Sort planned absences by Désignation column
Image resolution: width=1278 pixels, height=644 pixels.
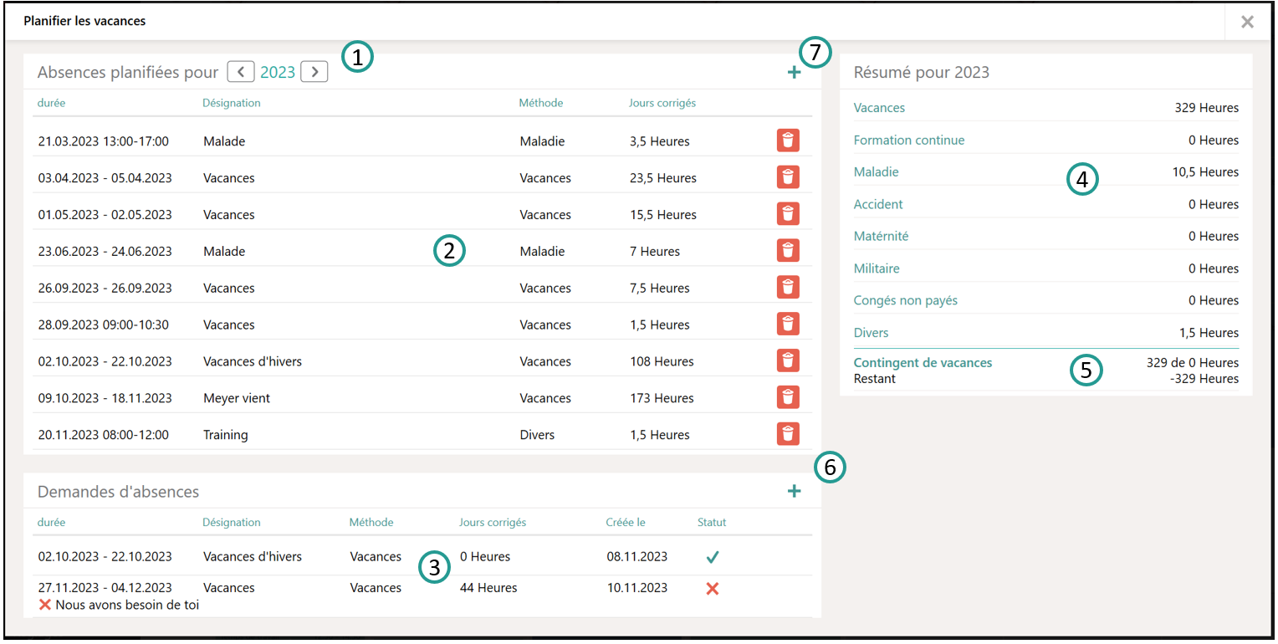point(232,103)
